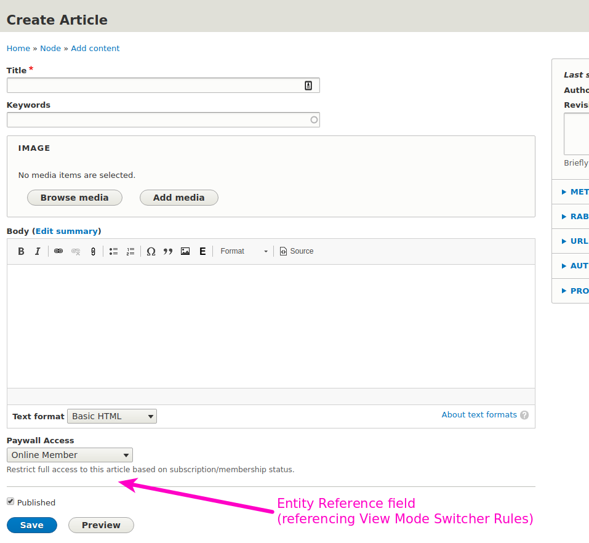Click inside the Body text editing area
The height and width of the screenshot is (543, 589).
[271, 326]
